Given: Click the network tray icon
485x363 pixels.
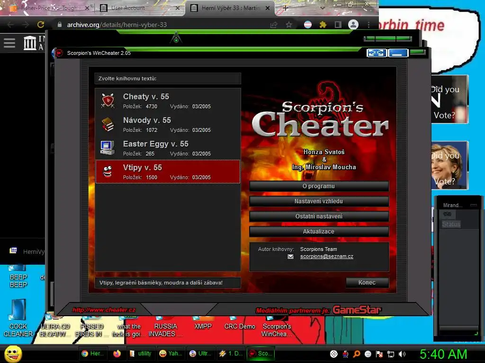Looking at the screenshot, I should 391,354.
